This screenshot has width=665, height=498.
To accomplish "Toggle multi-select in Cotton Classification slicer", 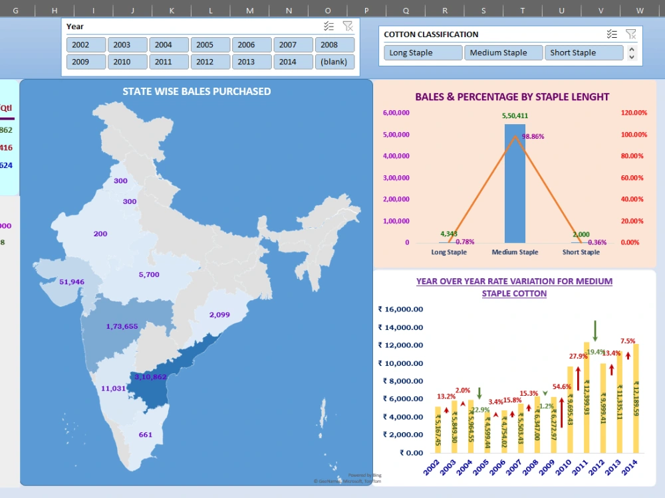I will point(612,35).
